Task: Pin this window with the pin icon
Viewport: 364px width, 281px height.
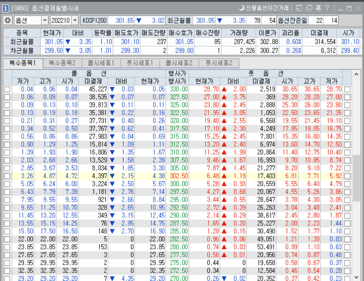Action: click(318, 8)
